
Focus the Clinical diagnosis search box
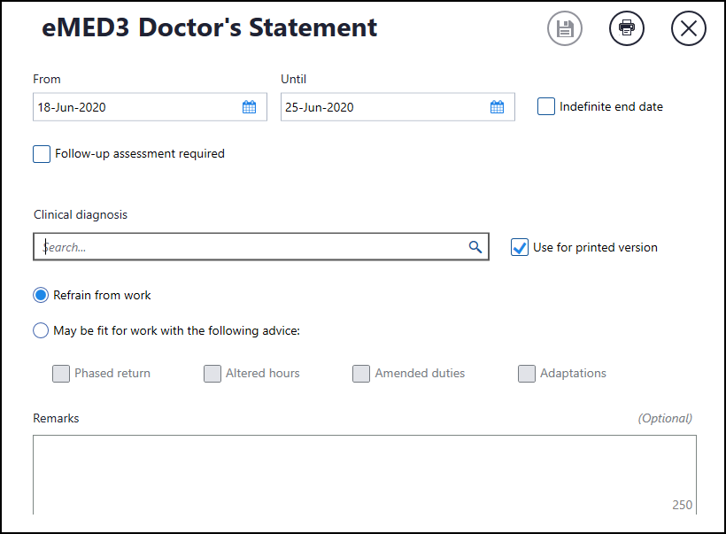click(x=248, y=247)
